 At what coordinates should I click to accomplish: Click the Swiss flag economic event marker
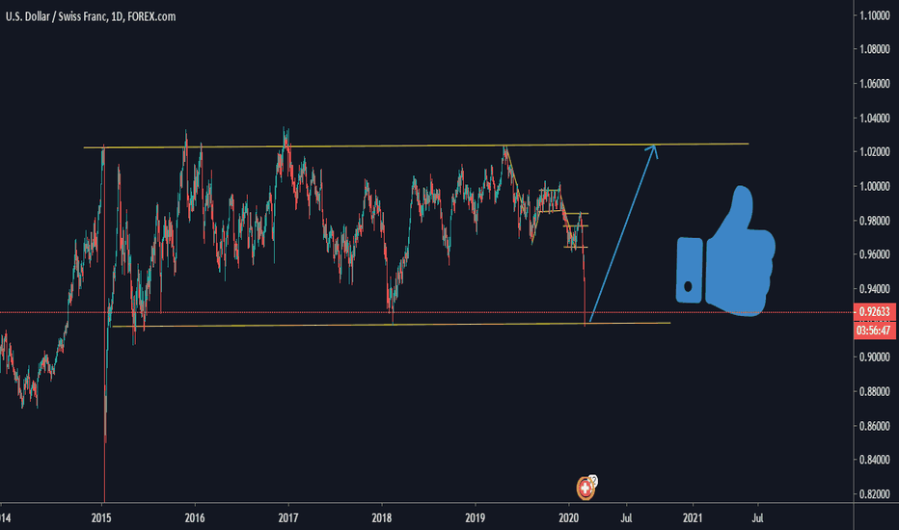point(585,489)
